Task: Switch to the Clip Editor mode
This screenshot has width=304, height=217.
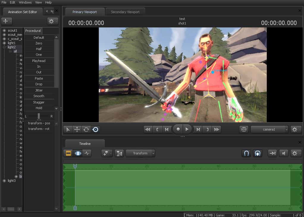Action: [68, 153]
